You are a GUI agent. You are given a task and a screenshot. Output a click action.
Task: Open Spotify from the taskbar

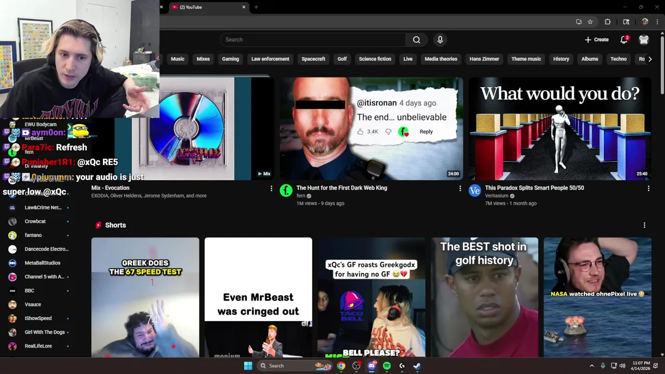tap(387, 366)
